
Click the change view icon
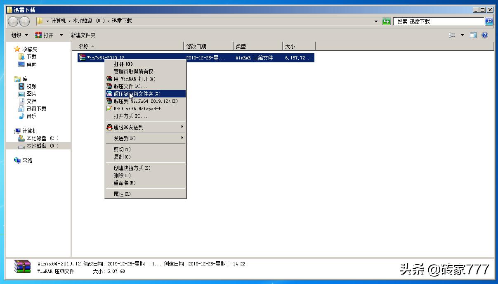452,35
